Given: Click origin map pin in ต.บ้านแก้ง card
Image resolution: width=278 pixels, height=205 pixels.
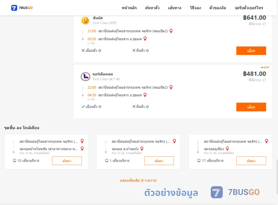Looking at the screenshot, I should pos(175,141).
